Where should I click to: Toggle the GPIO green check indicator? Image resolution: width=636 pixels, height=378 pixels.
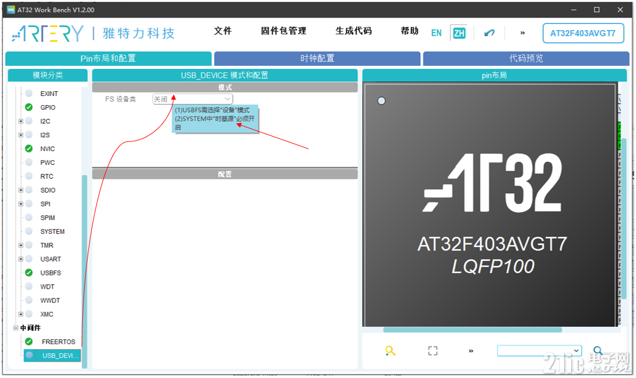pyautogui.click(x=29, y=107)
